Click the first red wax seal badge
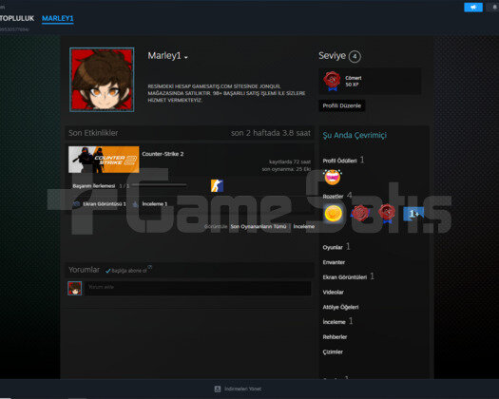Screen dimensions: 499x399 click(360, 213)
